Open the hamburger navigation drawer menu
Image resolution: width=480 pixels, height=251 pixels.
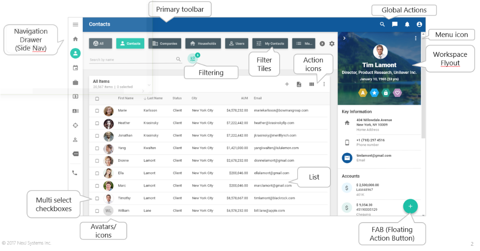(x=75, y=25)
